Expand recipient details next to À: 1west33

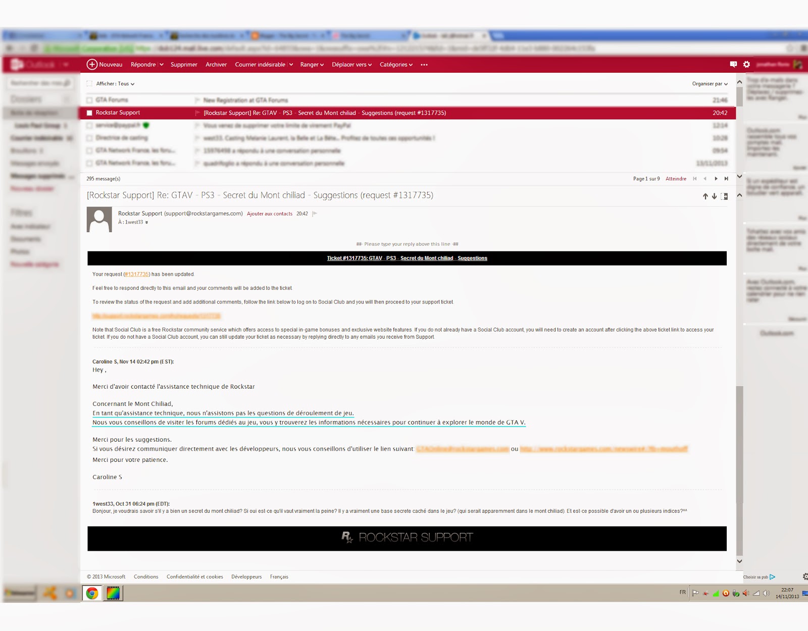pyautogui.click(x=146, y=222)
